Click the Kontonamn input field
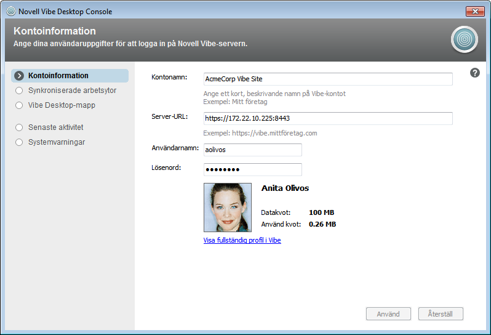Image resolution: width=491 pixels, height=335 pixels. 328,79
